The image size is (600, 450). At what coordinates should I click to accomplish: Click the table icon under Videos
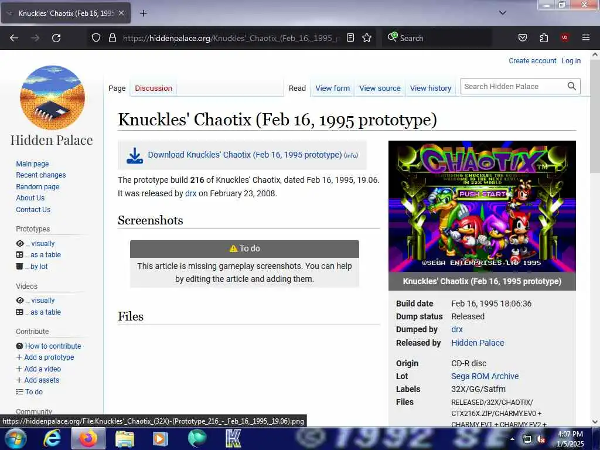tap(19, 312)
